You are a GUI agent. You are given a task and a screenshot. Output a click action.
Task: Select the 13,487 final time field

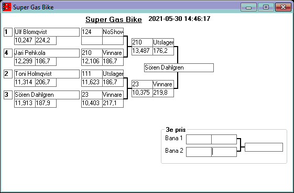tap(142, 51)
